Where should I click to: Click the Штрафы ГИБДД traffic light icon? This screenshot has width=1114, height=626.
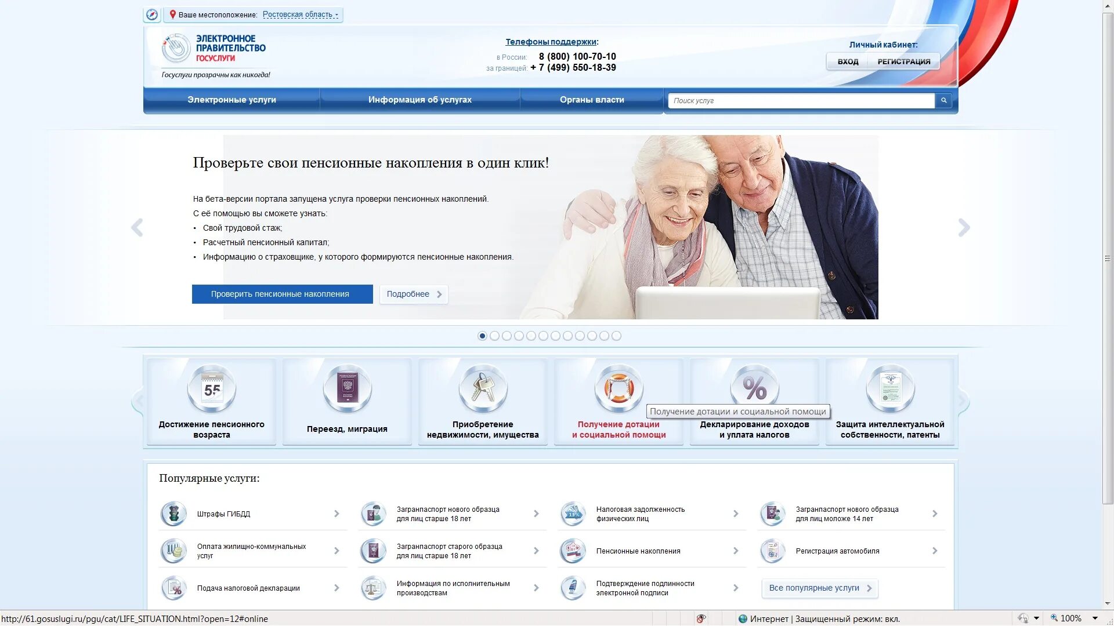click(173, 514)
